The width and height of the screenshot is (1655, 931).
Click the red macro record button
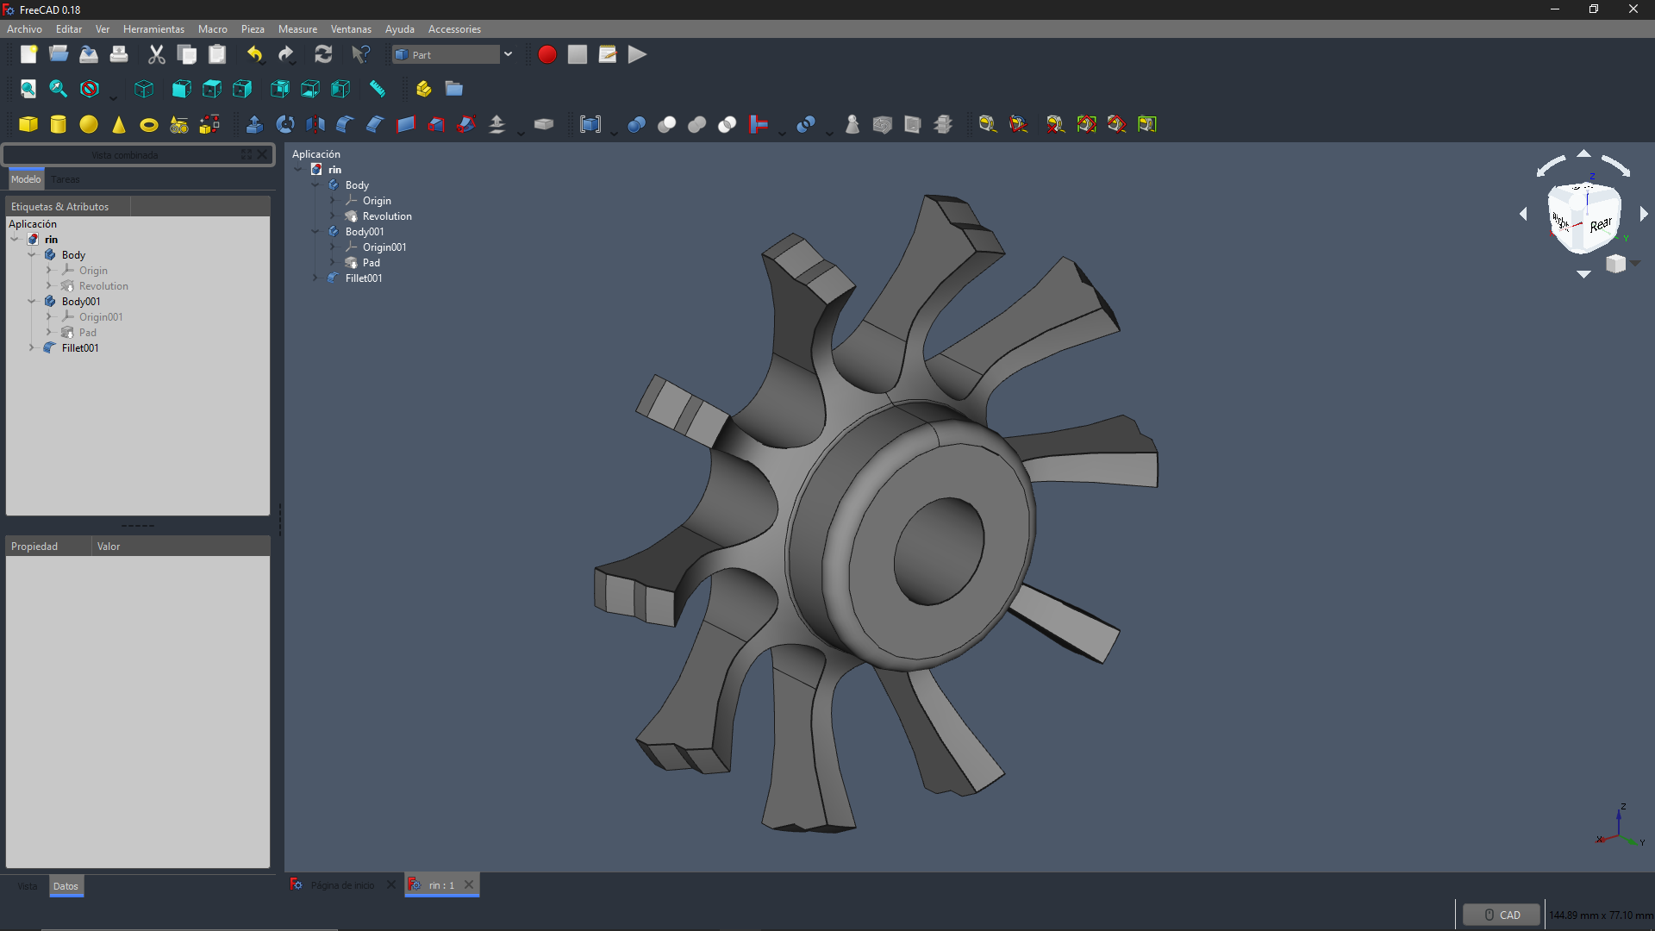pos(546,54)
